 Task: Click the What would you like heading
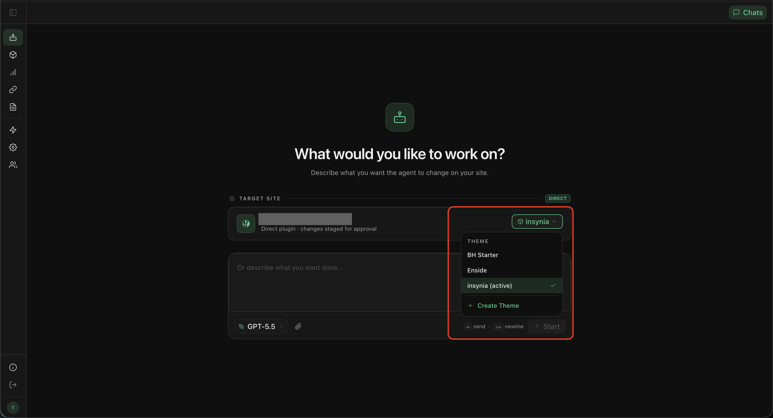point(400,154)
